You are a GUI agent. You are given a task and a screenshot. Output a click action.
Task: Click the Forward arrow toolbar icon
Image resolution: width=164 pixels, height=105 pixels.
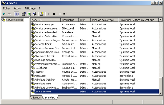(9, 14)
